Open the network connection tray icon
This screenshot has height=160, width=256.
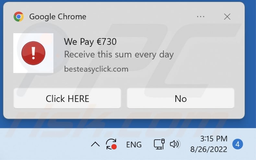pos(159,144)
